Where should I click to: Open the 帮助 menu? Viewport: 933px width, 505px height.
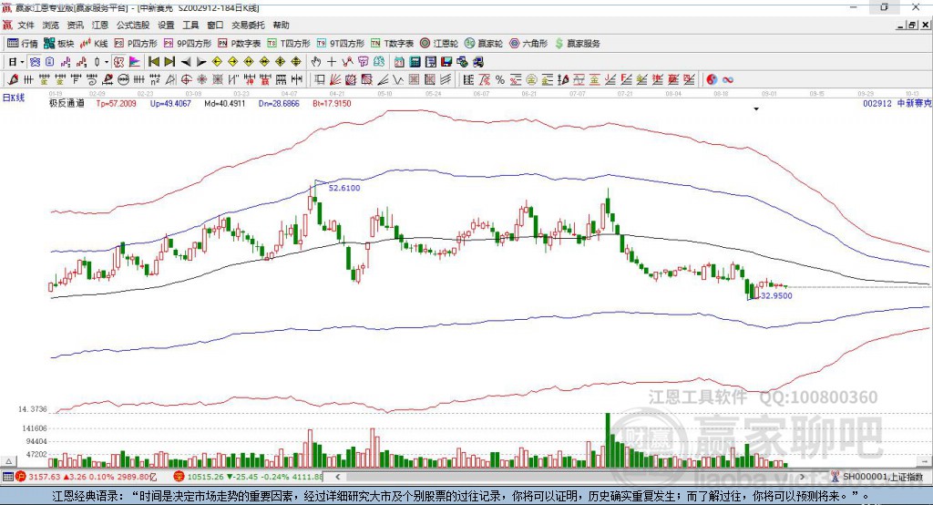pyautogui.click(x=281, y=25)
